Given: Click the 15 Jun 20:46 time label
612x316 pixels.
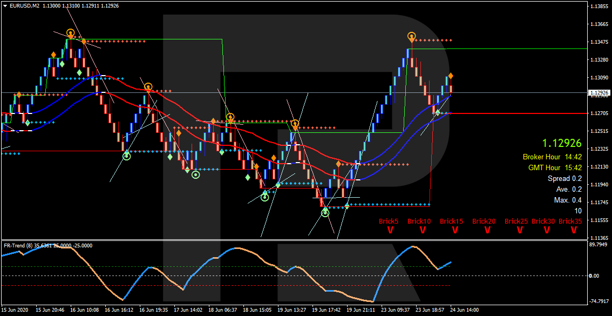Looking at the screenshot, I should pos(50,310).
